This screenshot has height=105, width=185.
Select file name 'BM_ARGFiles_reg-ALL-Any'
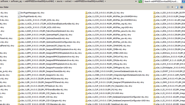[120, 24]
